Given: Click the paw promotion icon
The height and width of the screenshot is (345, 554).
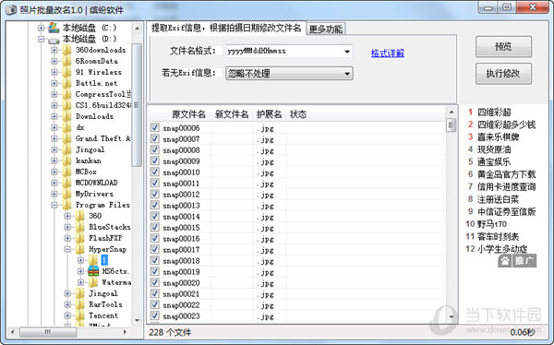Looking at the screenshot, I should coord(505,261).
